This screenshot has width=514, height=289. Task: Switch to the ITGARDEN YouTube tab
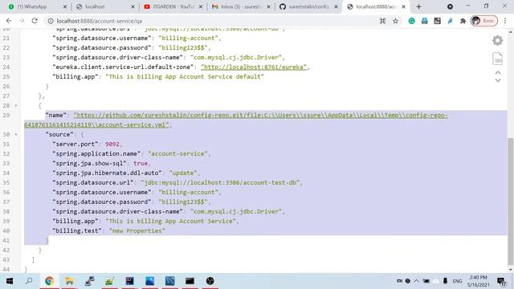pyautogui.click(x=173, y=6)
